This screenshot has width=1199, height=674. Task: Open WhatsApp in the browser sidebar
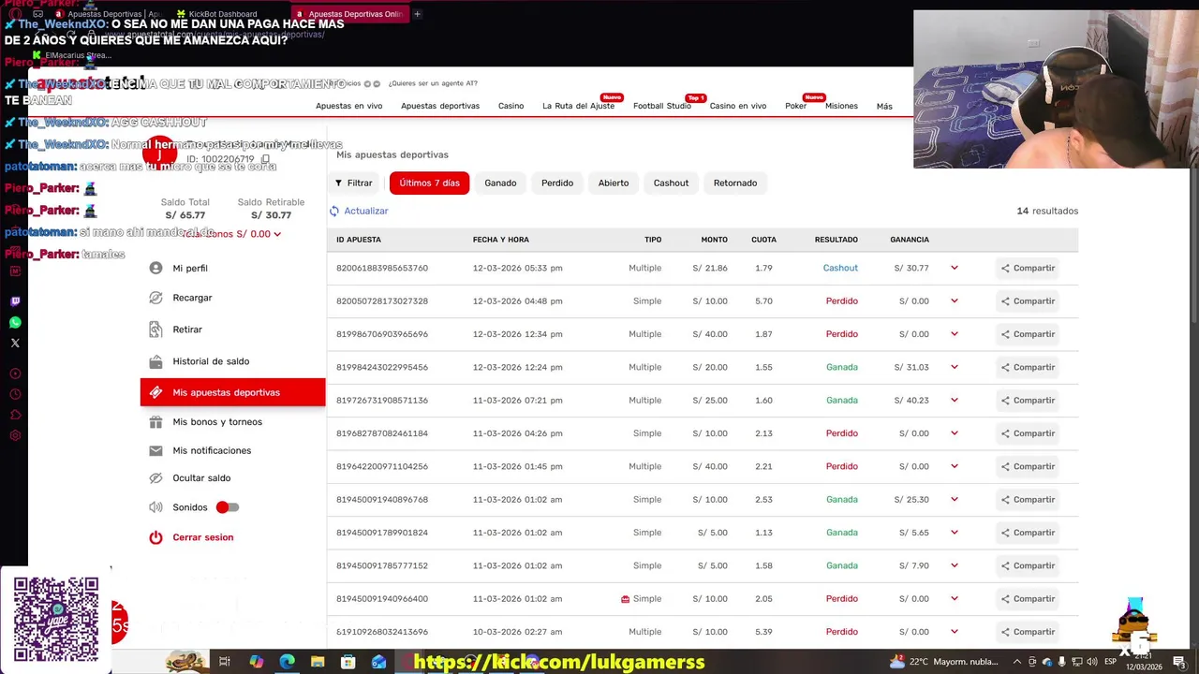pyautogui.click(x=15, y=322)
